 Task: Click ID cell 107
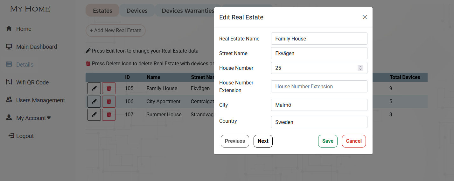point(129,114)
